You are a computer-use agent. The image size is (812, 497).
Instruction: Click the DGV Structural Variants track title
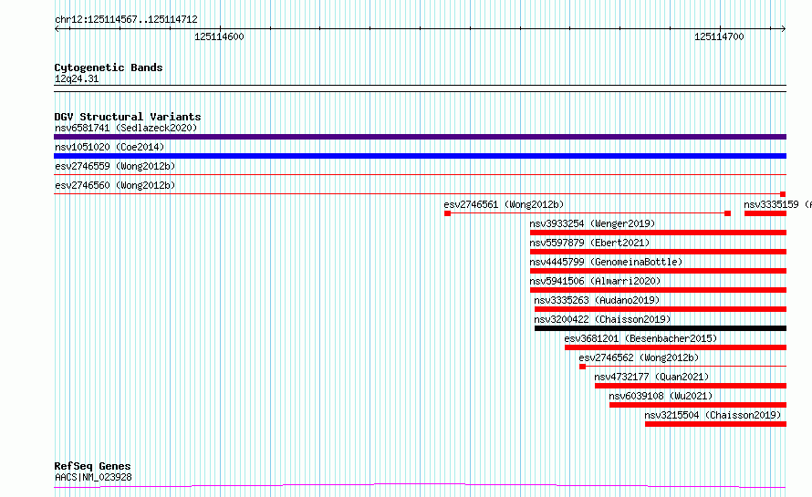[x=128, y=117]
